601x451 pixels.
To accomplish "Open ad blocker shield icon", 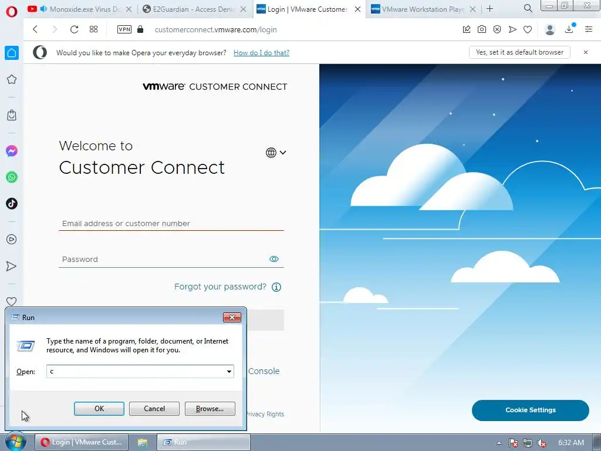I will click(x=497, y=29).
